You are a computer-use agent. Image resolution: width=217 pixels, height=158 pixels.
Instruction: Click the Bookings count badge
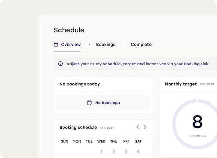[x=90, y=45]
